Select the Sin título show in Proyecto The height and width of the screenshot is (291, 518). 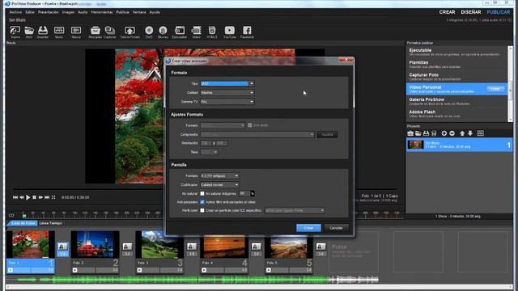click(459, 145)
